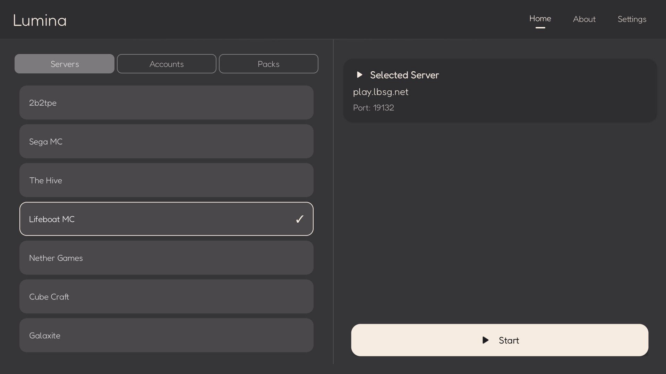Image resolution: width=666 pixels, height=374 pixels.
Task: Select the Cube Craft server
Action: point(166,297)
